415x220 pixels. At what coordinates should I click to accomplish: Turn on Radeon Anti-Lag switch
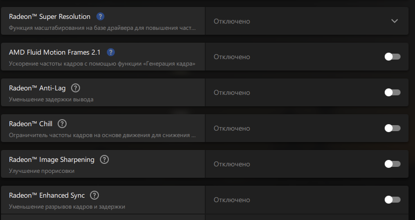[x=393, y=92]
